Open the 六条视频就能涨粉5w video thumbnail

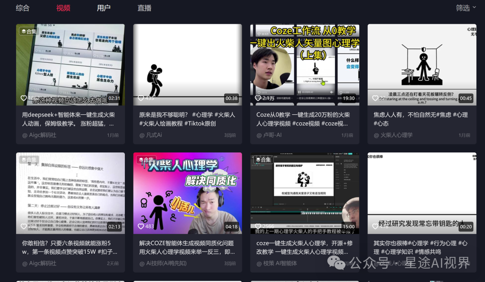pos(71,193)
